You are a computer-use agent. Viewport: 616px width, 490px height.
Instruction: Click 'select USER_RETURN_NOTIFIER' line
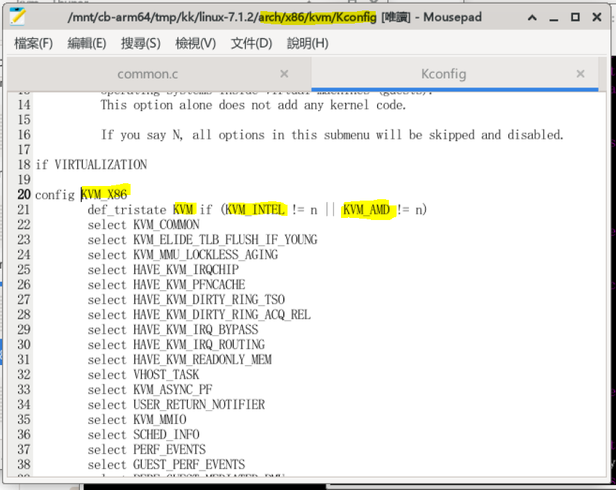pyautogui.click(x=176, y=405)
